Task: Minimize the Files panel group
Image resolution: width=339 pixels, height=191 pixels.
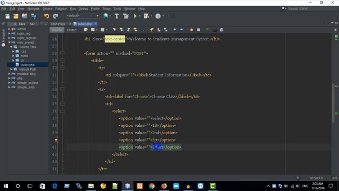Action: pos(45,24)
